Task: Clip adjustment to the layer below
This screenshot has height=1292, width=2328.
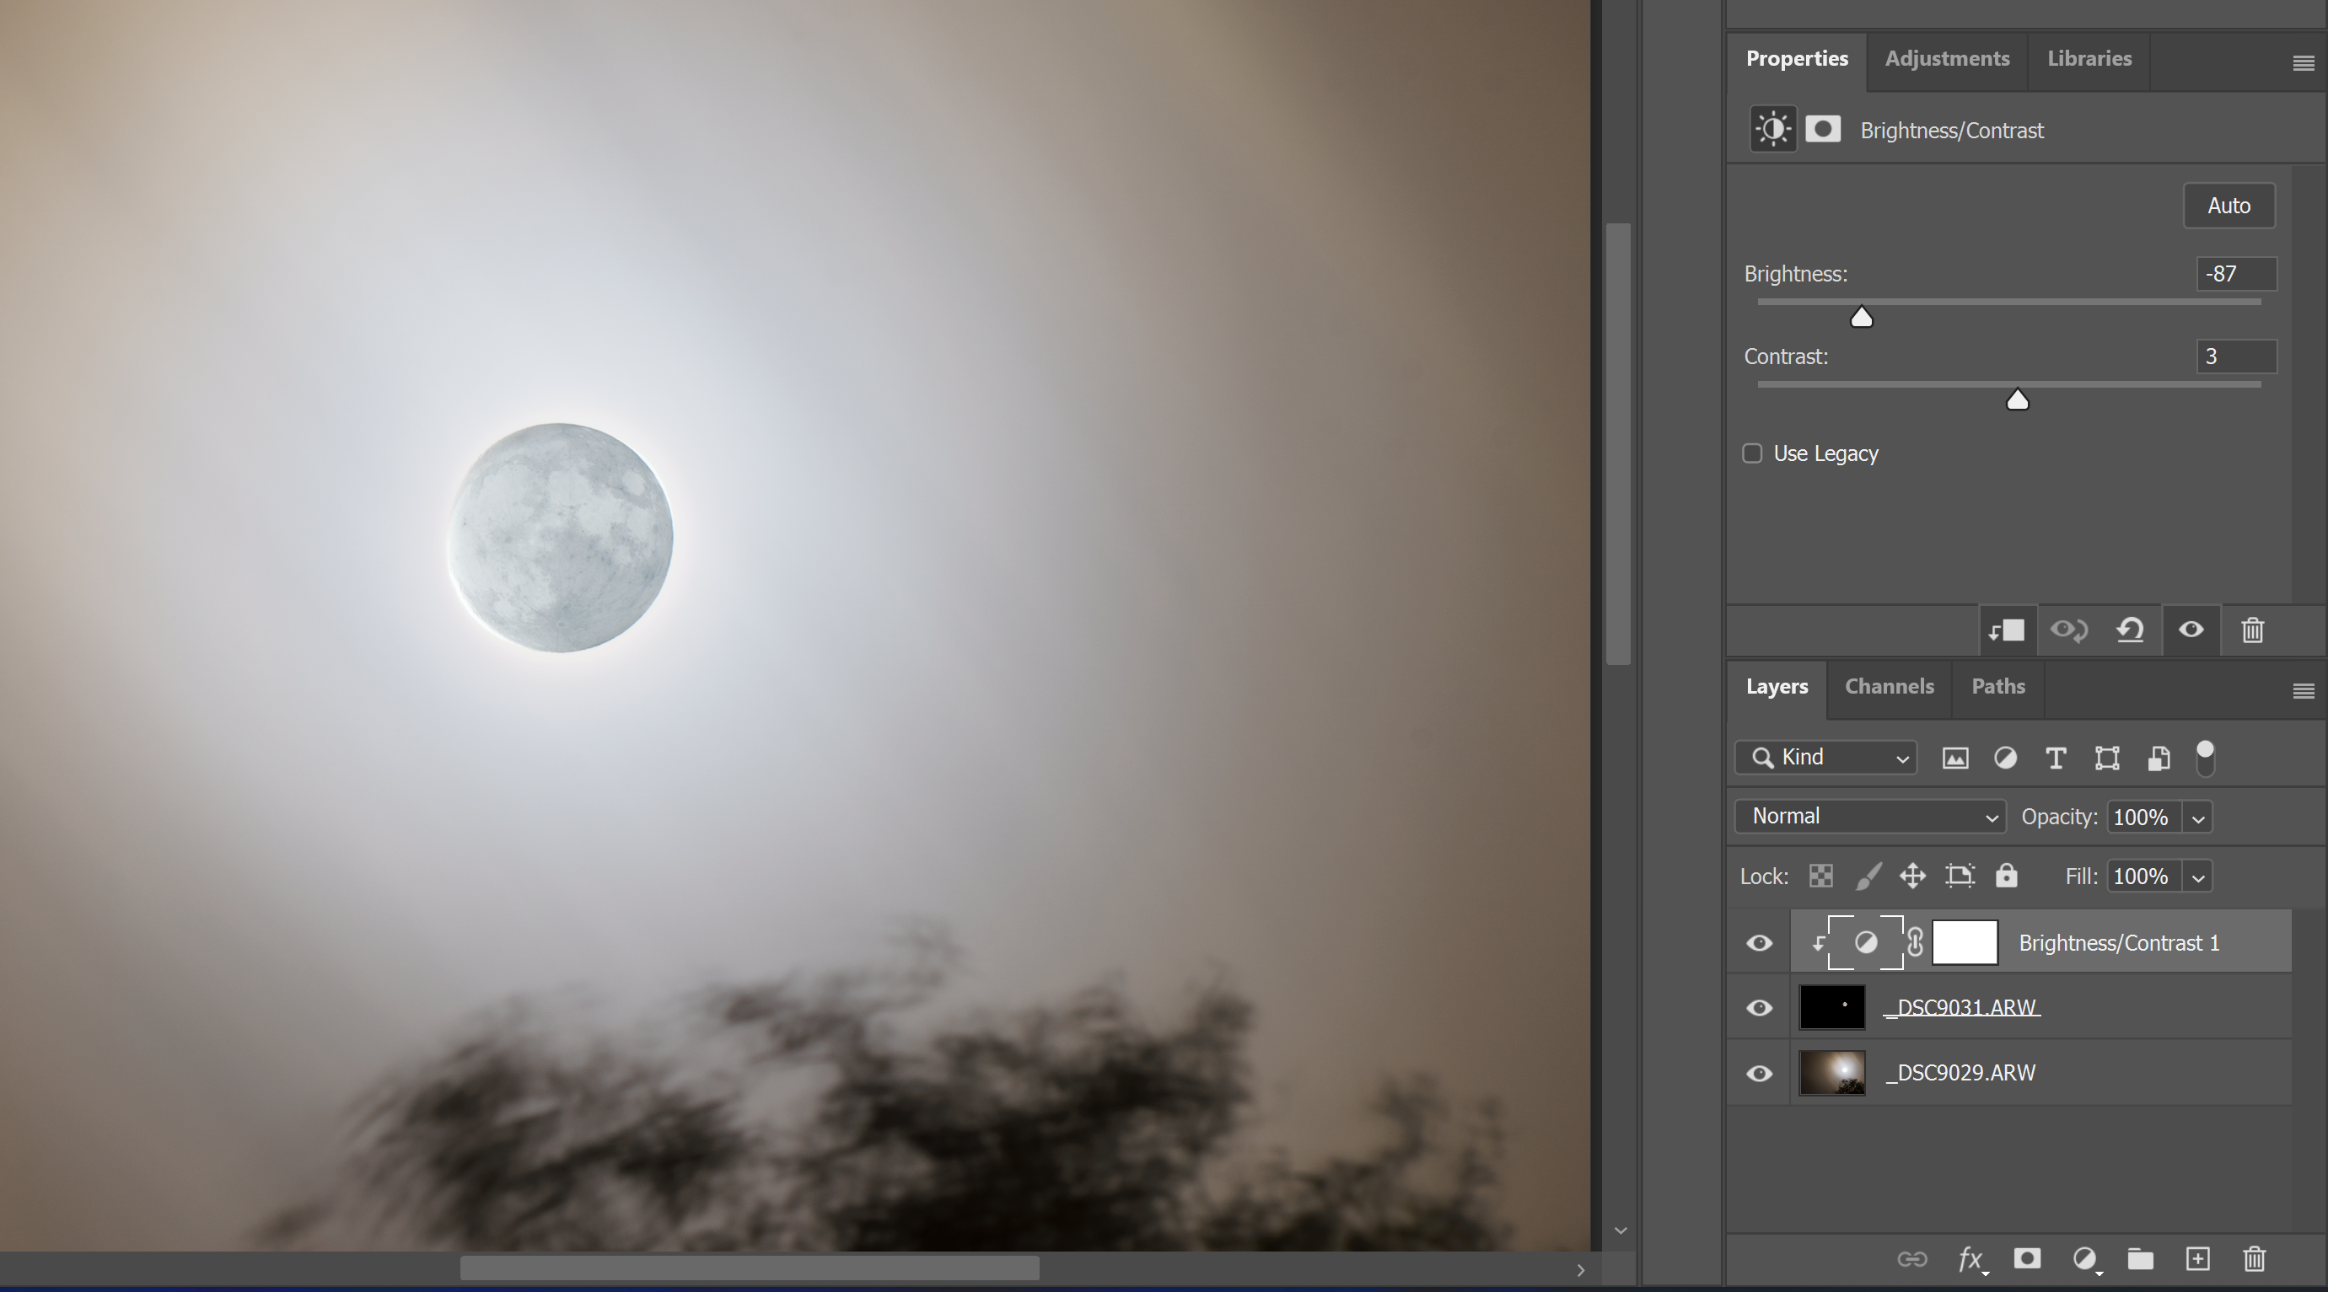Action: (2006, 630)
